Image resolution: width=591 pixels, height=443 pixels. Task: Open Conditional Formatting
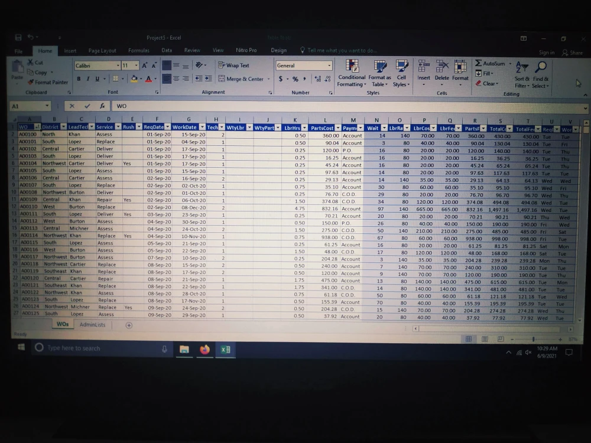click(x=352, y=73)
